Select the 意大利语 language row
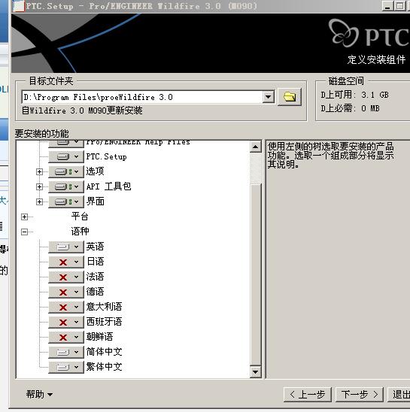 tap(104, 307)
